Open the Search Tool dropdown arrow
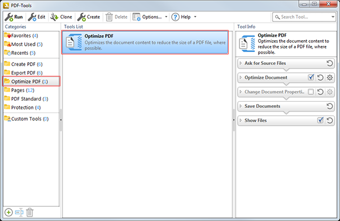Image resolution: width=340 pixels, height=221 pixels. click(333, 17)
